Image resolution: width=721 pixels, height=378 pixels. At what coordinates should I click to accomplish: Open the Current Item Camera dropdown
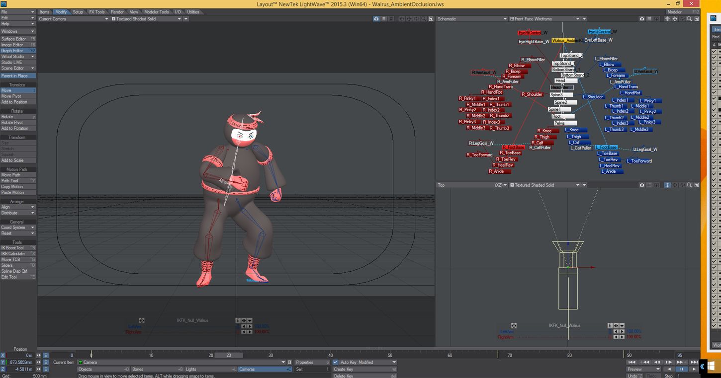click(x=181, y=362)
